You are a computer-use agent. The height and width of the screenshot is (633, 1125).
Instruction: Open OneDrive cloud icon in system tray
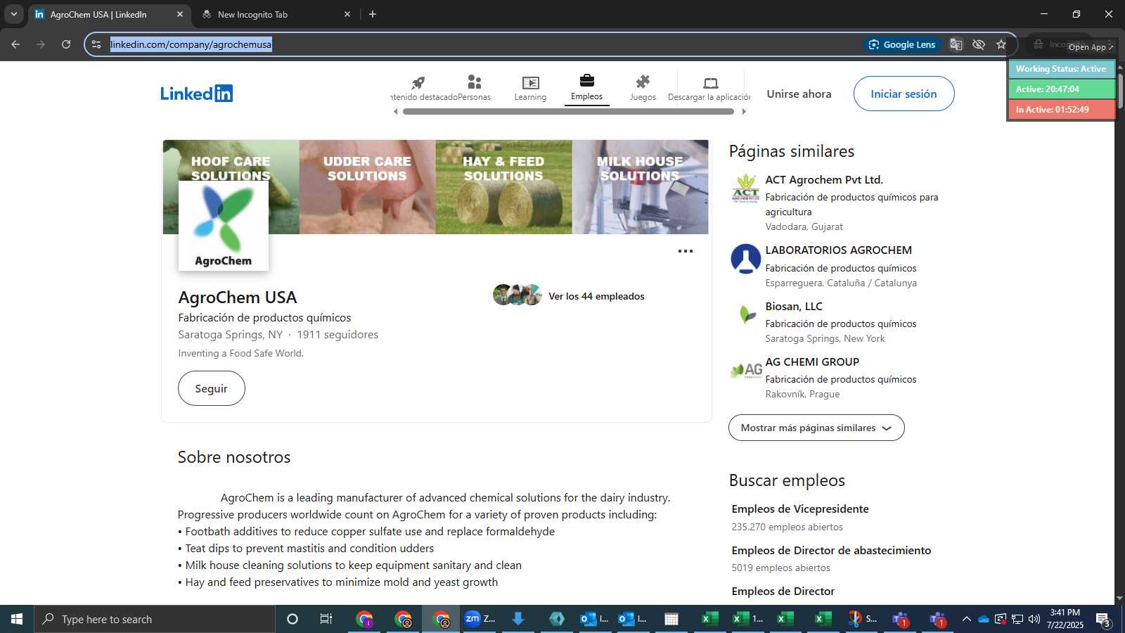[x=983, y=619]
